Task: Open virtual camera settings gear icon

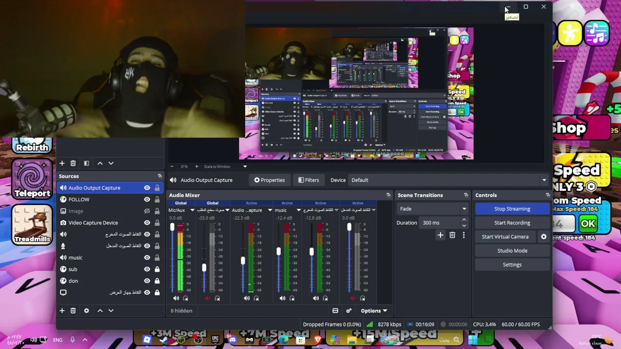Action: [544, 237]
